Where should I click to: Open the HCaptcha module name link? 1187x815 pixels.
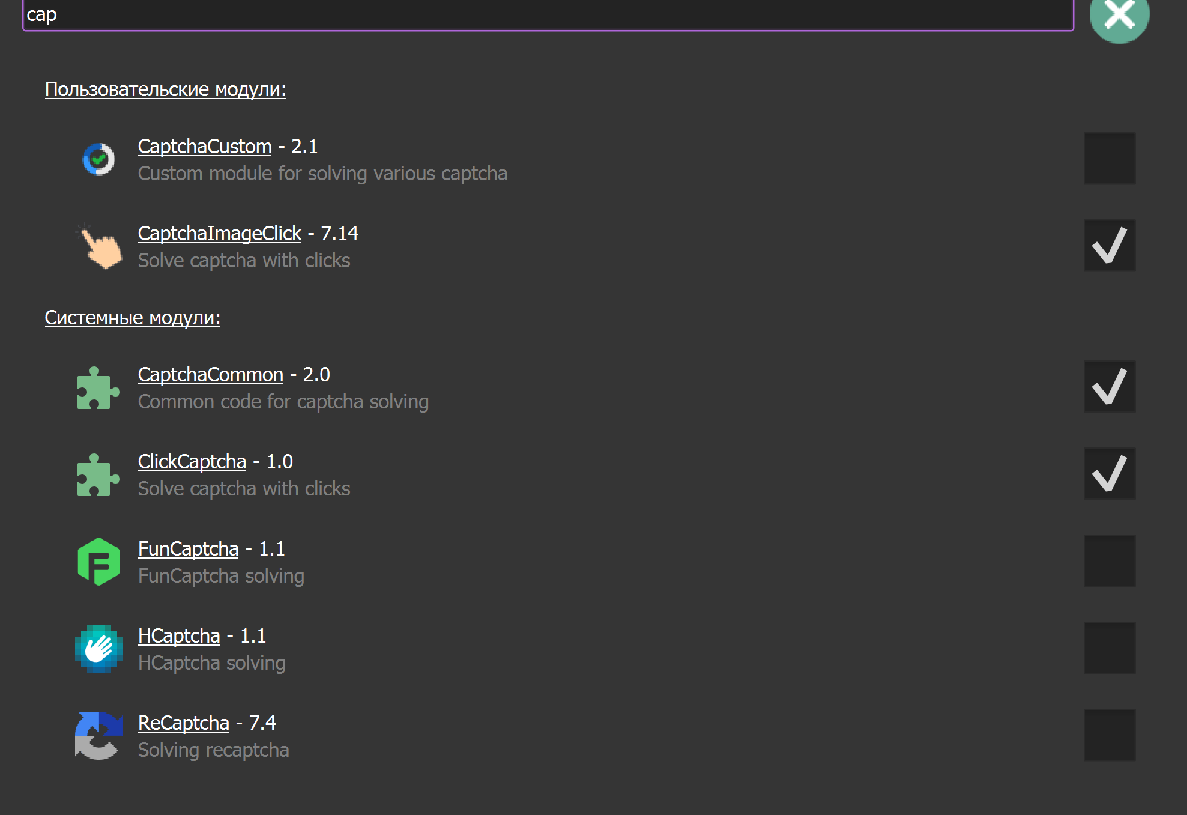(x=179, y=636)
